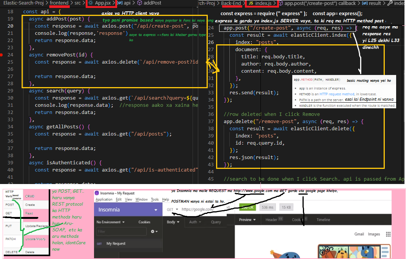Click 'async removePost(id)' on line 24

point(61,55)
